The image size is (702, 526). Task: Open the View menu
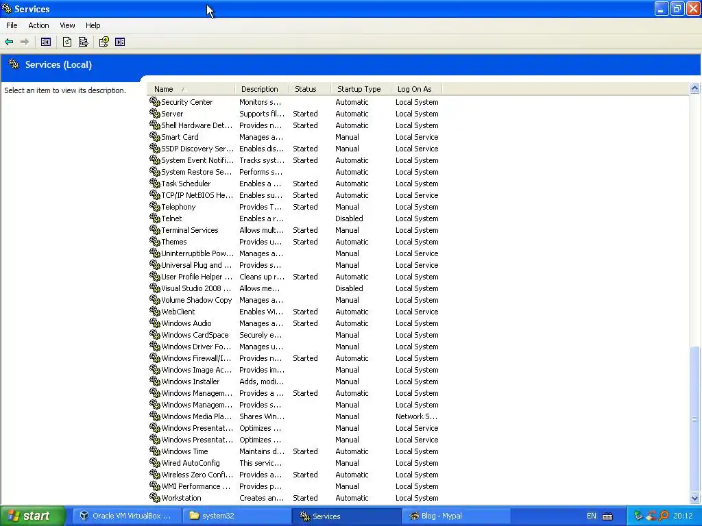(68, 25)
